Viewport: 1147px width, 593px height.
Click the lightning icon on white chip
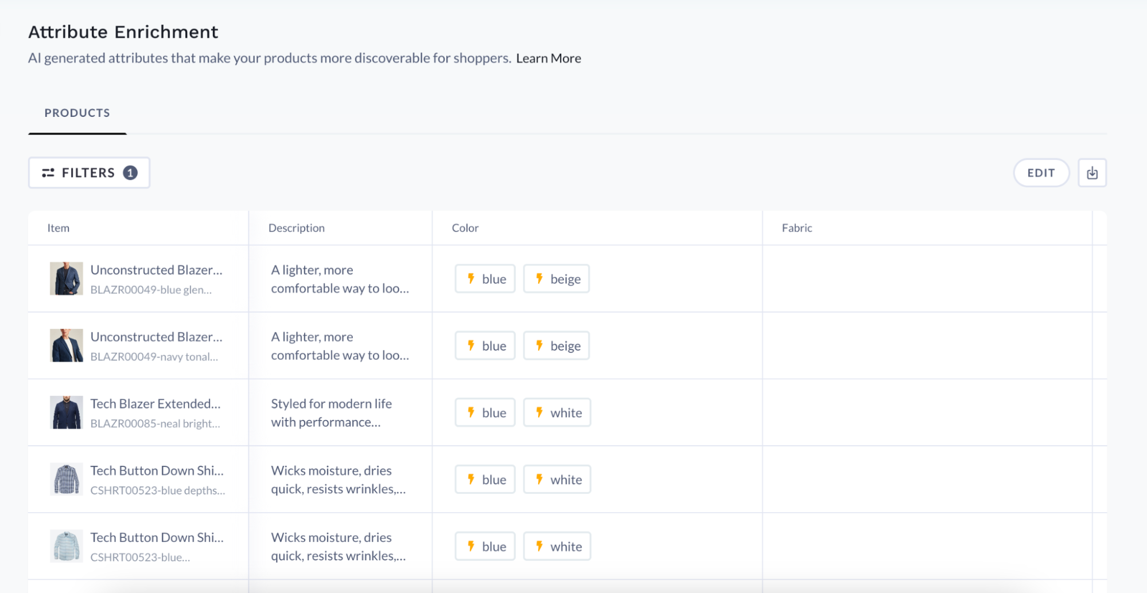[x=540, y=412]
